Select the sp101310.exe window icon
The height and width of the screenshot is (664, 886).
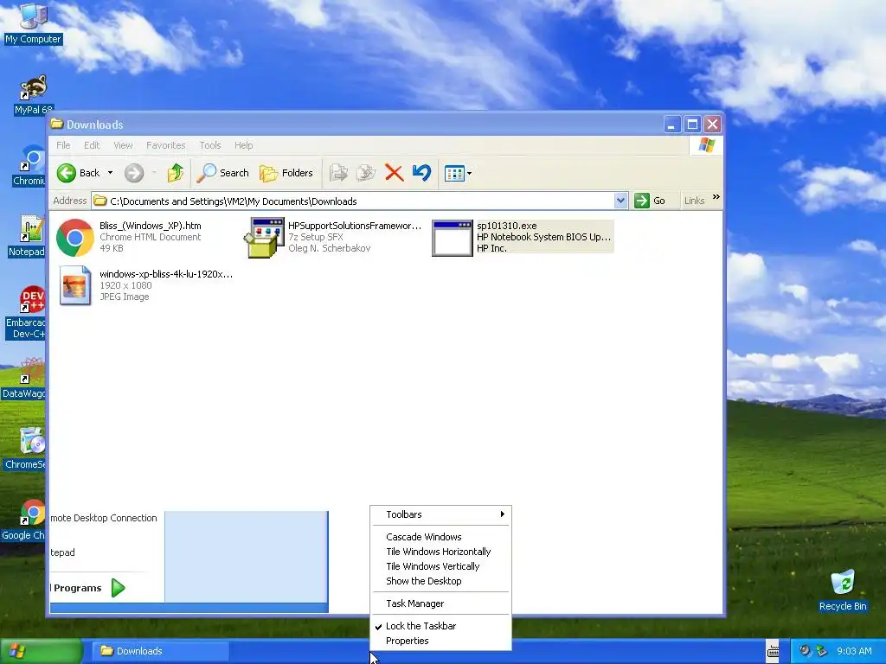[452, 239]
